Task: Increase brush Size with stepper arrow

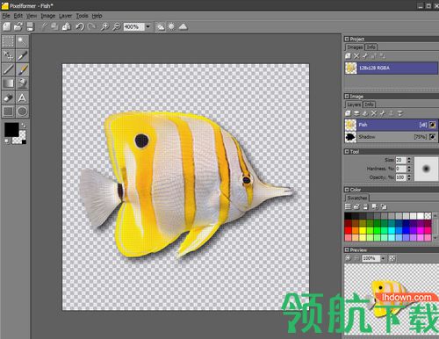Action: [409, 158]
